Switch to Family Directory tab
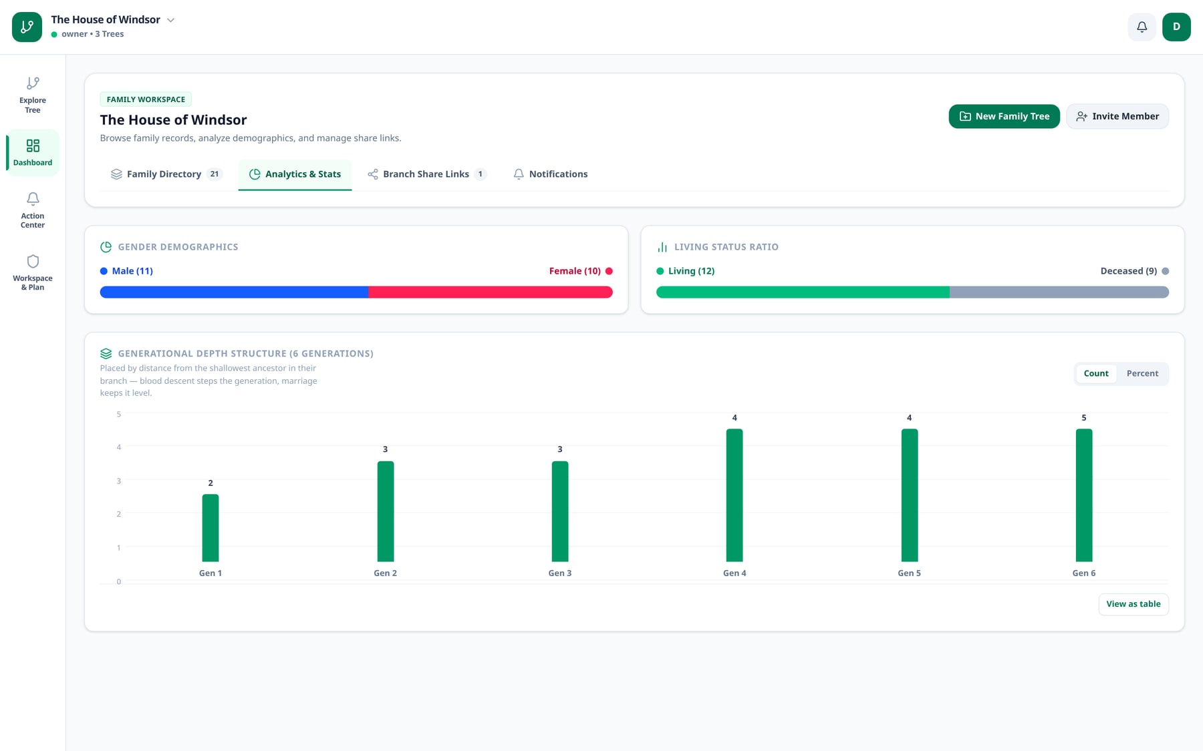Image resolution: width=1203 pixels, height=751 pixels. point(166,174)
